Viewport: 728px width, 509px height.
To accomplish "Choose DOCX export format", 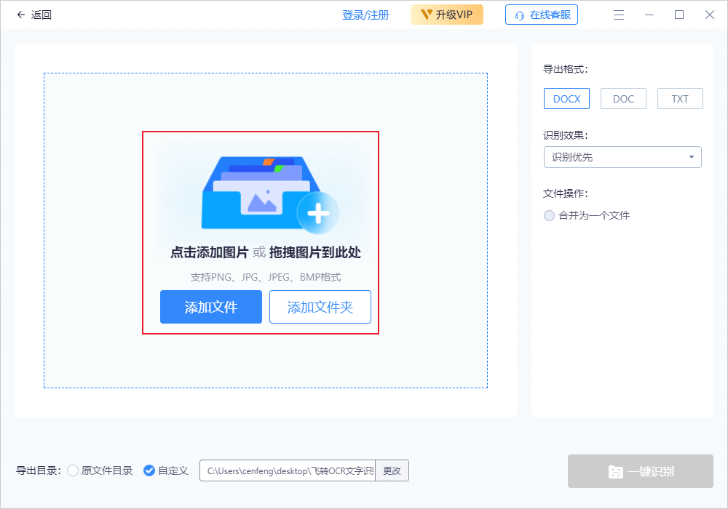I will click(x=566, y=99).
